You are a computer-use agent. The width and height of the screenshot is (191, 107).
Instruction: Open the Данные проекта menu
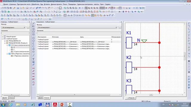(x=56, y=4)
